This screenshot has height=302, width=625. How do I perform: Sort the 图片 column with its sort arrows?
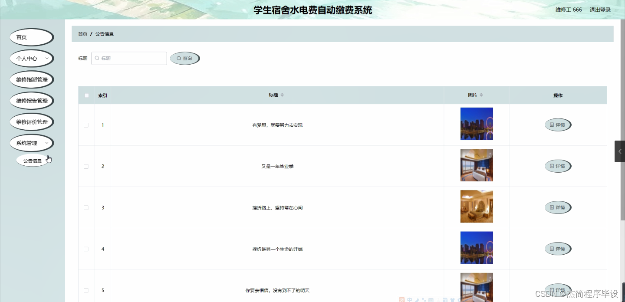click(482, 95)
